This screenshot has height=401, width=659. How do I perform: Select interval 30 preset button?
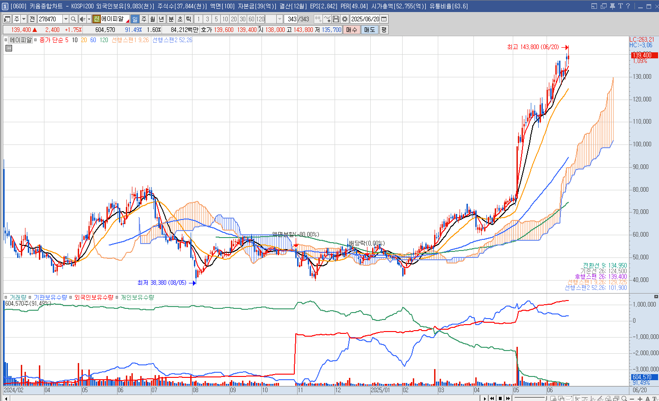click(242, 19)
